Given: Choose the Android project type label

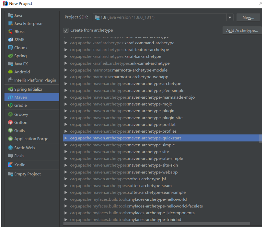Looking at the screenshot, I should click(22, 72).
